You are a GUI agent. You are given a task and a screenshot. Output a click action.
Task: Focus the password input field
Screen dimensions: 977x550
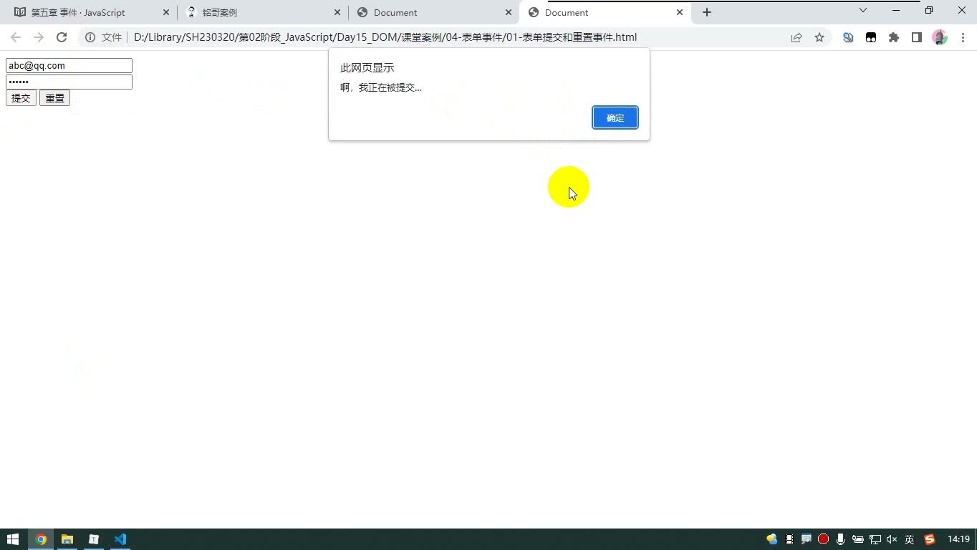click(69, 82)
